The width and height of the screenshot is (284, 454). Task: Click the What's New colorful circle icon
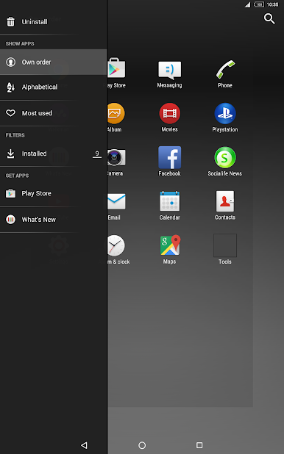(11, 220)
